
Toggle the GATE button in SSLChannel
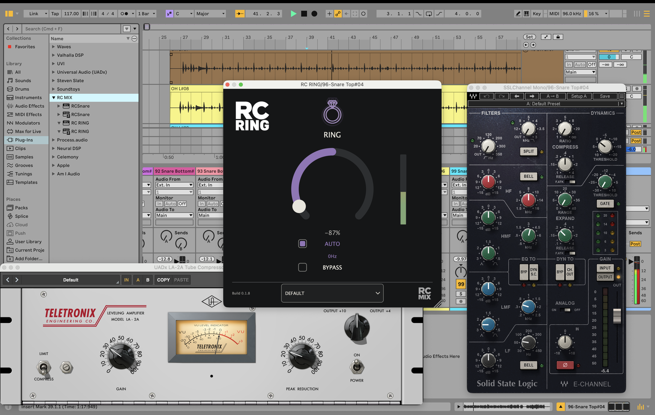click(605, 203)
